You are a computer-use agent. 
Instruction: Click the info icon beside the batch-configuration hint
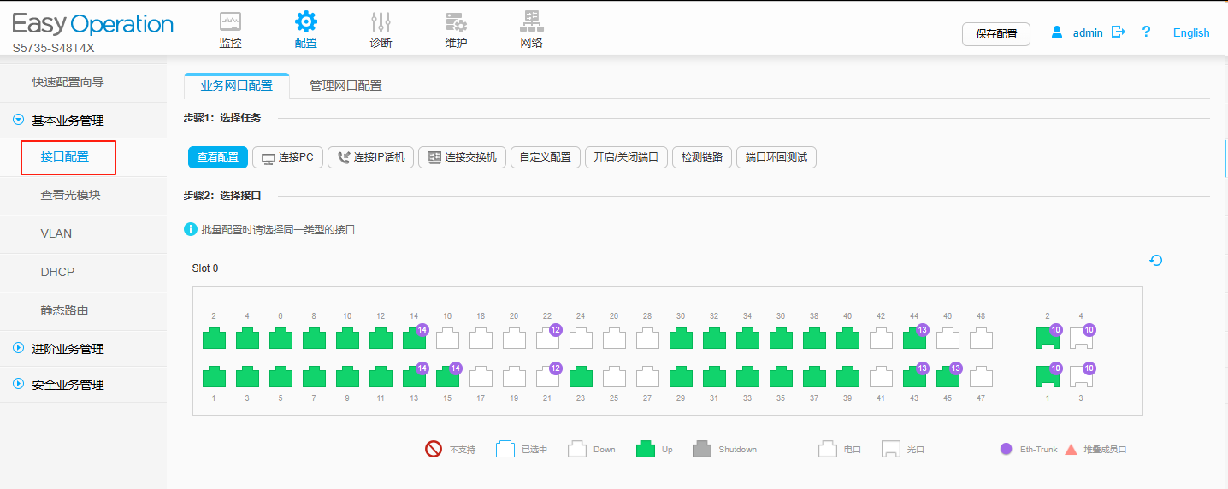(191, 229)
